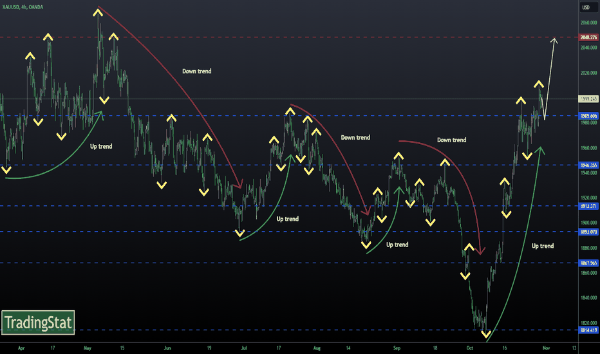Click the 1940.000 price axis label
Viewport: 600px width, 354px height.
point(588,172)
